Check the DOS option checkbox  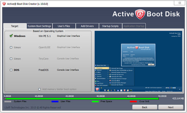point(11,70)
